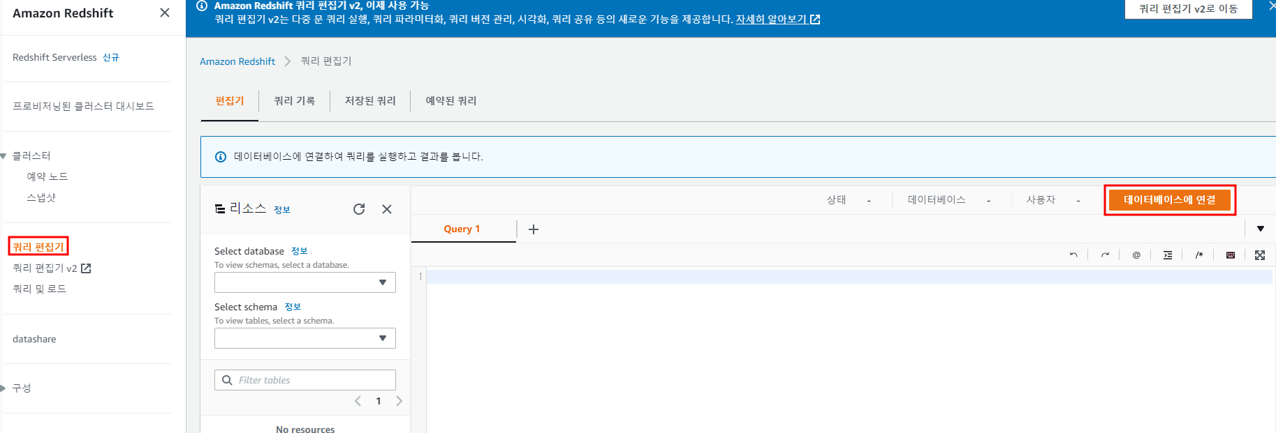Screen dimensions: 1276x433
Task: Open the Select schema dropdown
Action: click(305, 338)
